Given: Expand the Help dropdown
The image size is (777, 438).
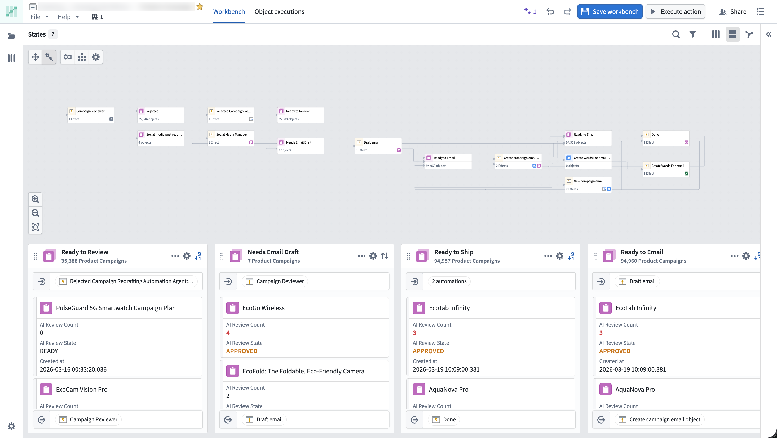Looking at the screenshot, I should click(68, 17).
